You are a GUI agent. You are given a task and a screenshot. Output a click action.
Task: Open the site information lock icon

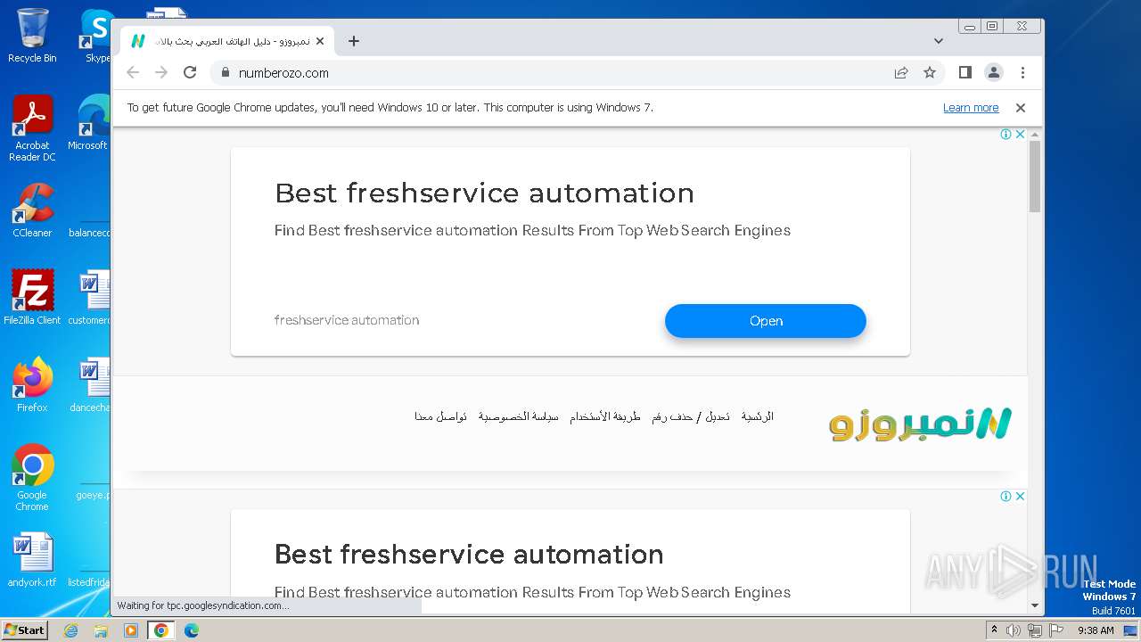pos(225,72)
